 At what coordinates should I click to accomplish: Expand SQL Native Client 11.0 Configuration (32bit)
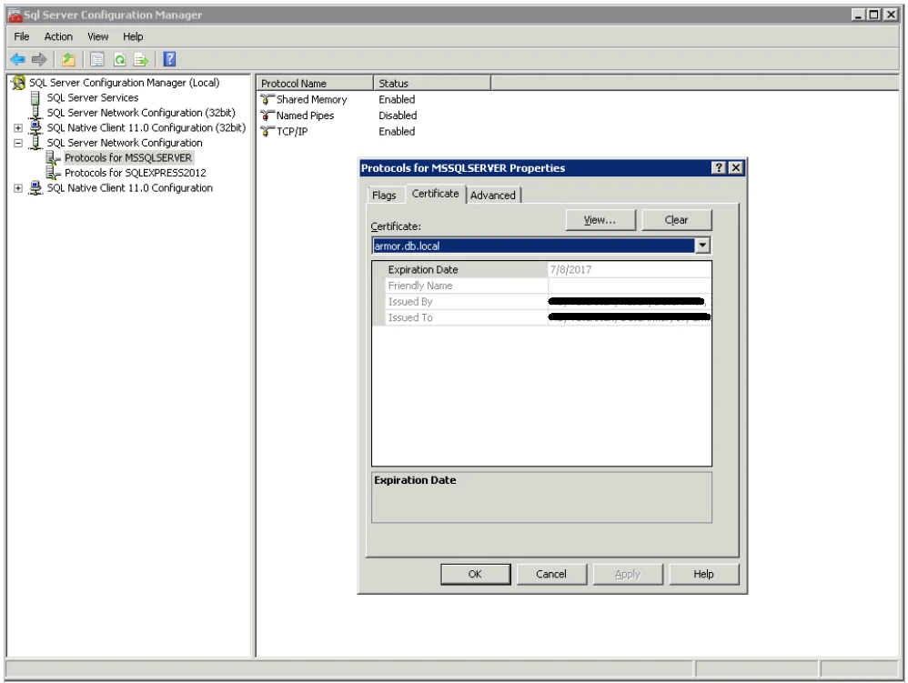[x=18, y=128]
